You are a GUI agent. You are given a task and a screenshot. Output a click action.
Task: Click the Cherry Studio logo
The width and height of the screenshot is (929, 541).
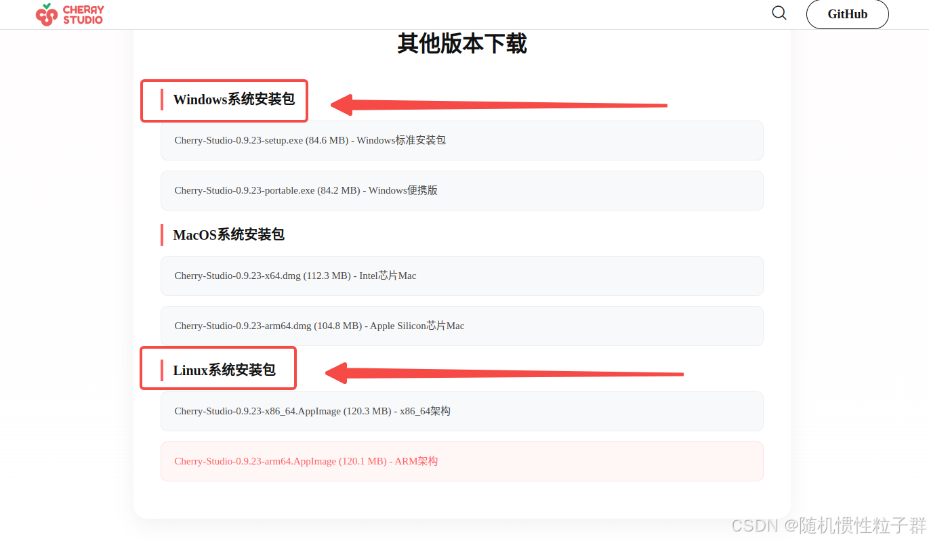pos(70,14)
